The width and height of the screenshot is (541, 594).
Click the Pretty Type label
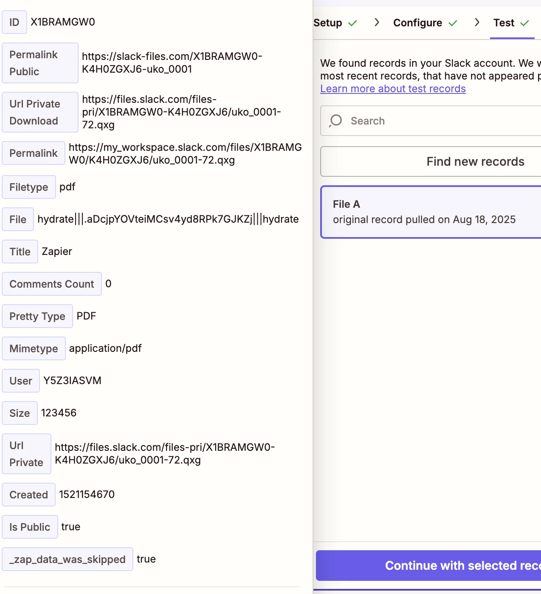tap(37, 316)
